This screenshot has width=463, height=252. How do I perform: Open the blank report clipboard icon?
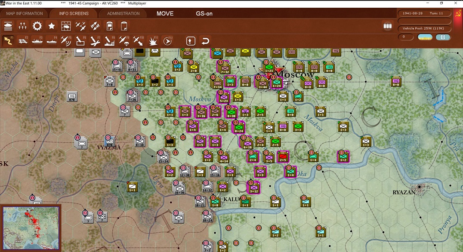pos(124,26)
